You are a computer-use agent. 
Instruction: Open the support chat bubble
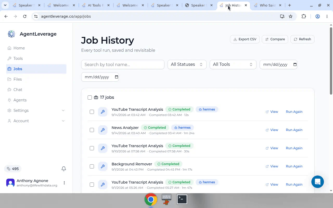(x=318, y=182)
